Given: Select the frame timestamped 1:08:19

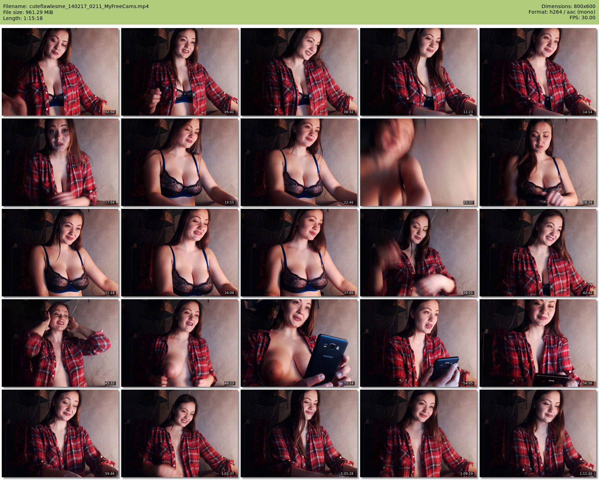Looking at the screenshot, I should point(419,433).
